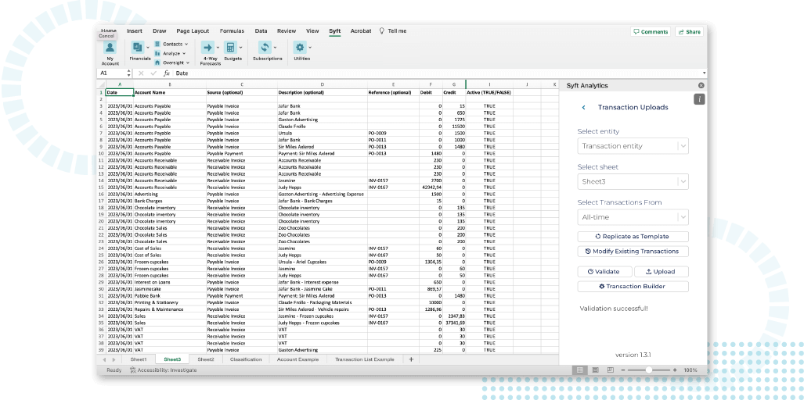Viewport: 804px width, 400px height.
Task: Click the Contacts list icon
Action: tap(157, 45)
